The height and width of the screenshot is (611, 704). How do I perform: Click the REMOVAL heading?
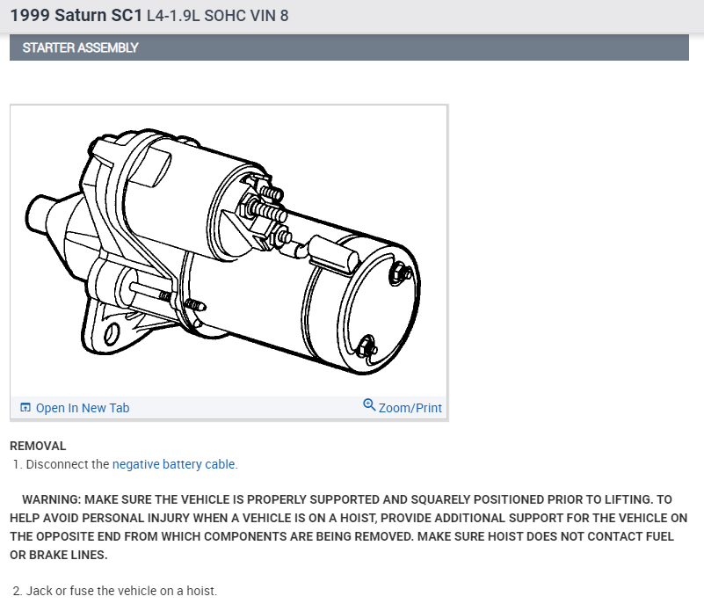click(x=38, y=446)
